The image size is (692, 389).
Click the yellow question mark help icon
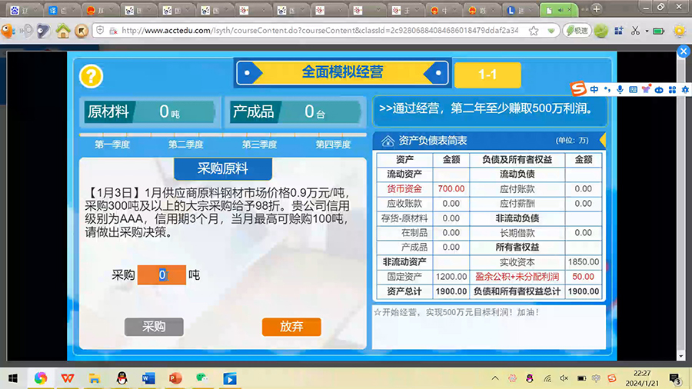pos(91,76)
